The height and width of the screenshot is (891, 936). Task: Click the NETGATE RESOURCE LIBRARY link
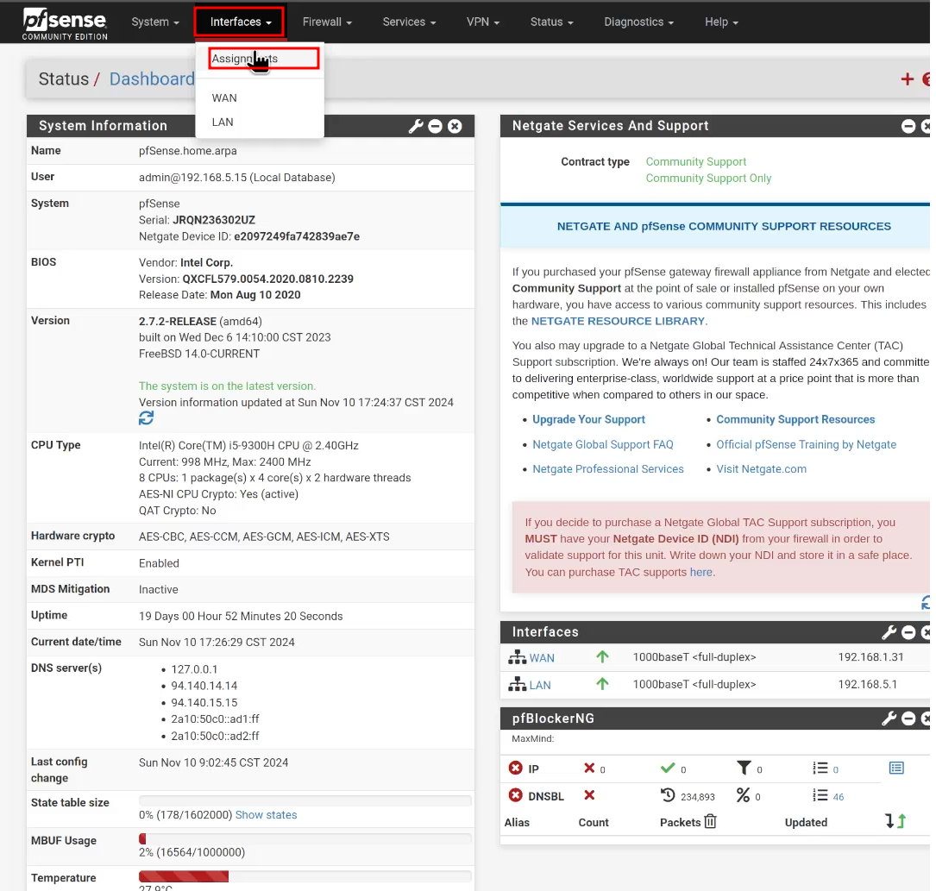(x=618, y=321)
